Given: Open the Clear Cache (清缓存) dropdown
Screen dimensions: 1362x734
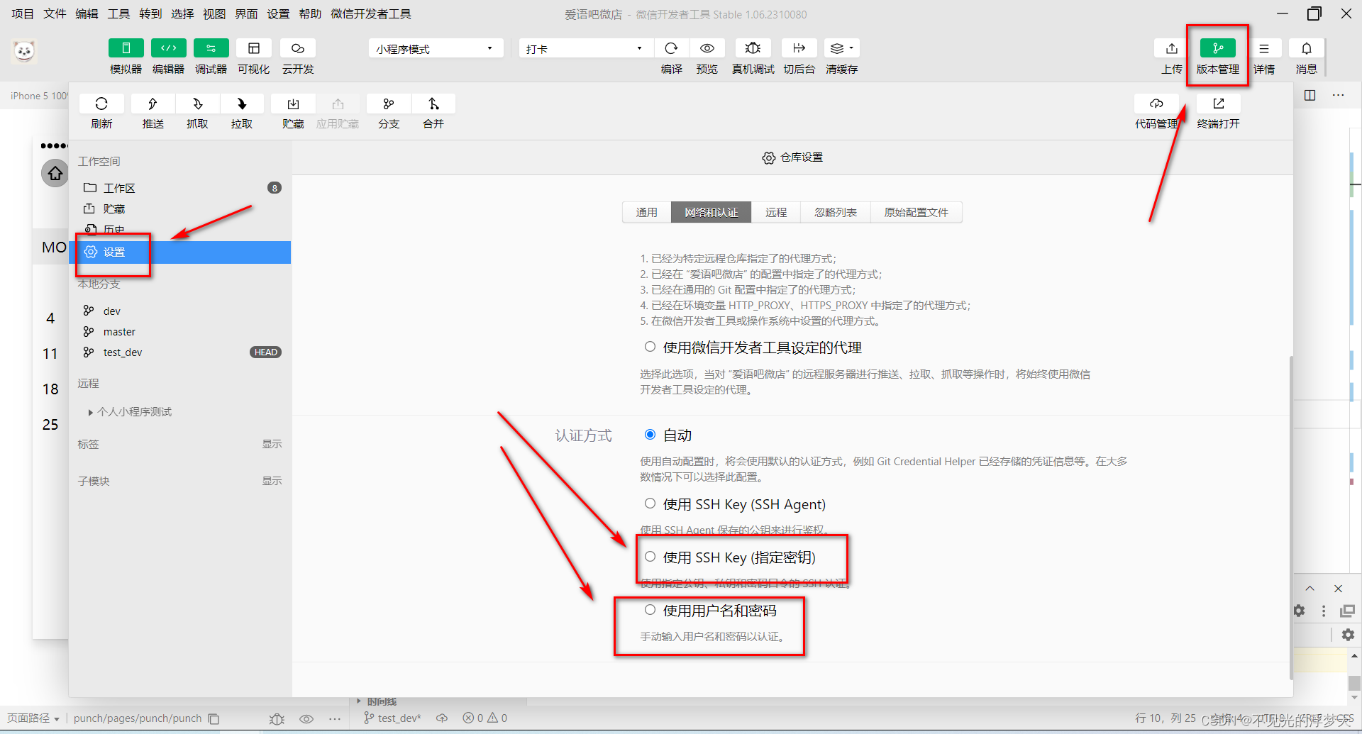Looking at the screenshot, I should [841, 48].
